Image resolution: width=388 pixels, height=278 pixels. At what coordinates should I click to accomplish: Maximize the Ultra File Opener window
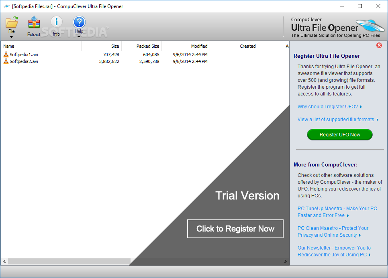[x=360, y=6]
